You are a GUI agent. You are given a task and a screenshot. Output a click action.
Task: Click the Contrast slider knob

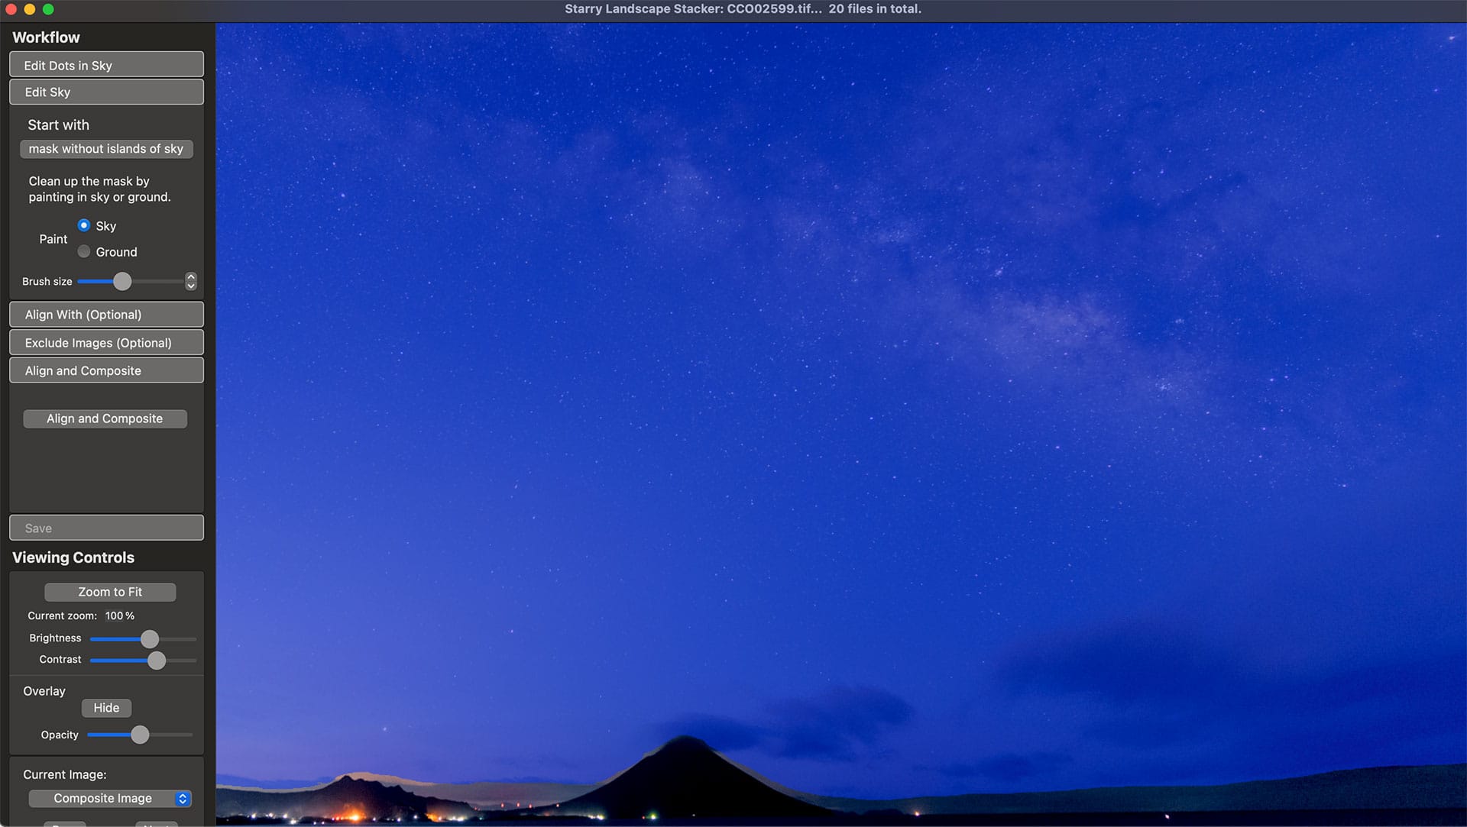tap(157, 661)
